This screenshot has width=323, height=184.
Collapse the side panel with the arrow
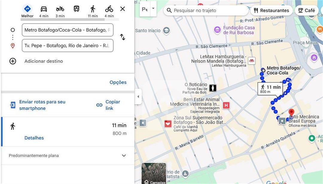(x=138, y=96)
